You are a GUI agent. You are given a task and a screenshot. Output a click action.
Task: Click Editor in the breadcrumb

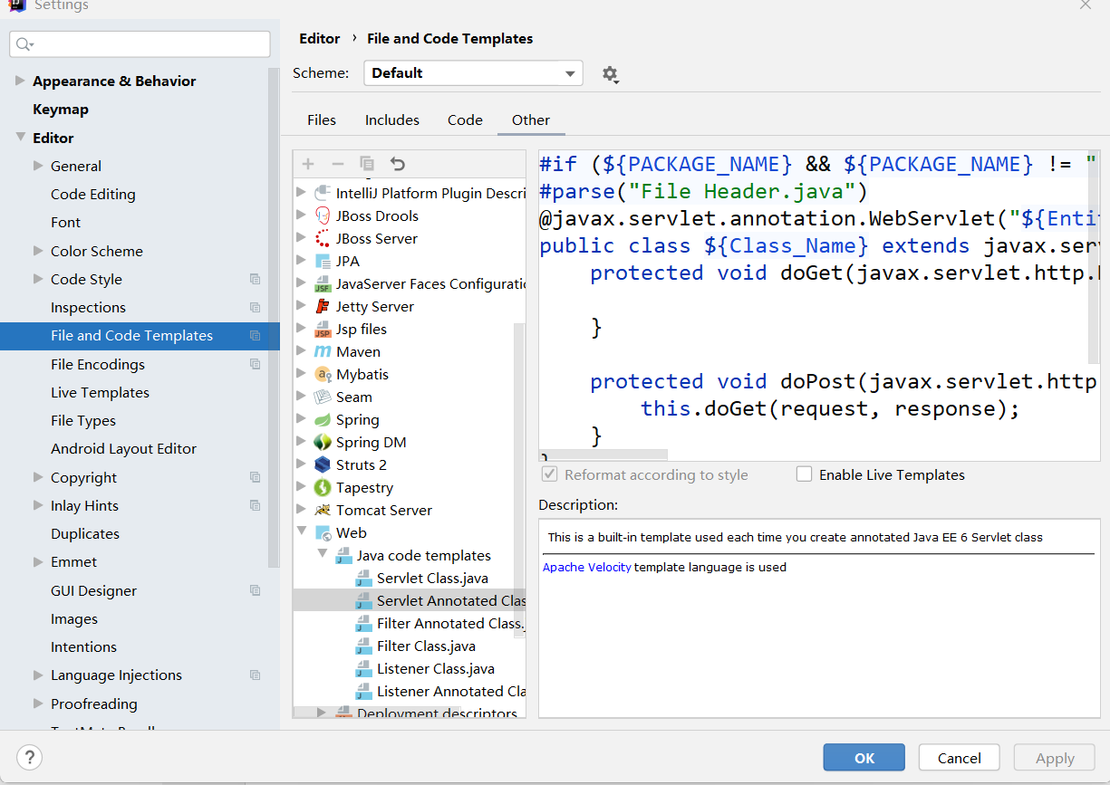[x=320, y=38]
